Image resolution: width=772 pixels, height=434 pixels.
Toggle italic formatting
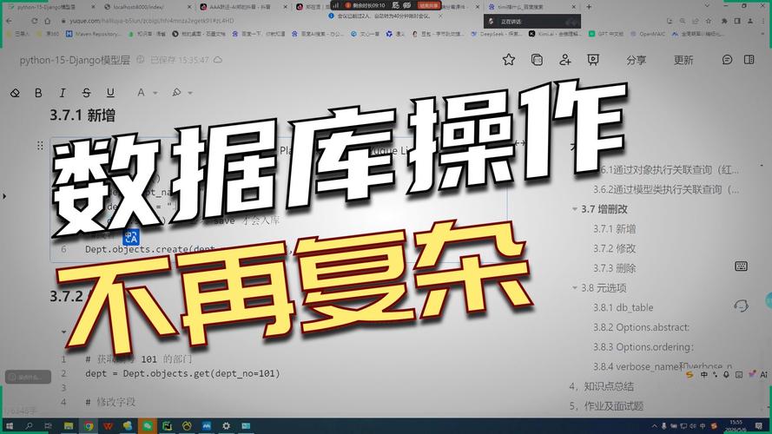tap(62, 93)
